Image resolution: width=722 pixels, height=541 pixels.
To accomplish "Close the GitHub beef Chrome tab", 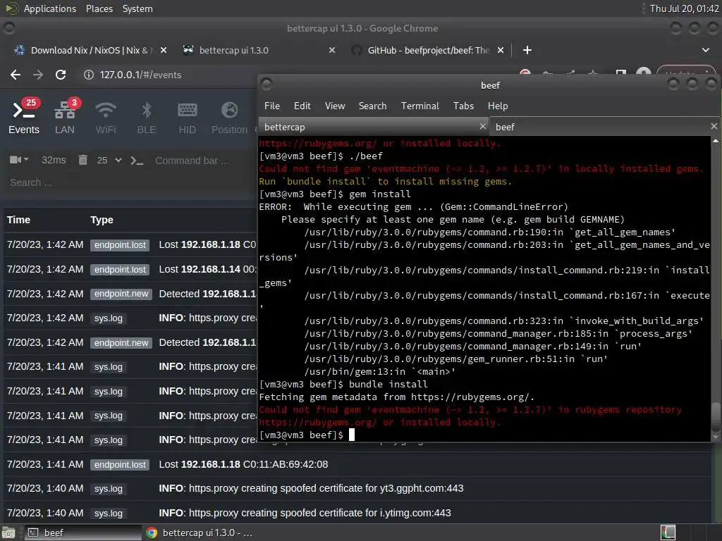I will pyautogui.click(x=501, y=50).
